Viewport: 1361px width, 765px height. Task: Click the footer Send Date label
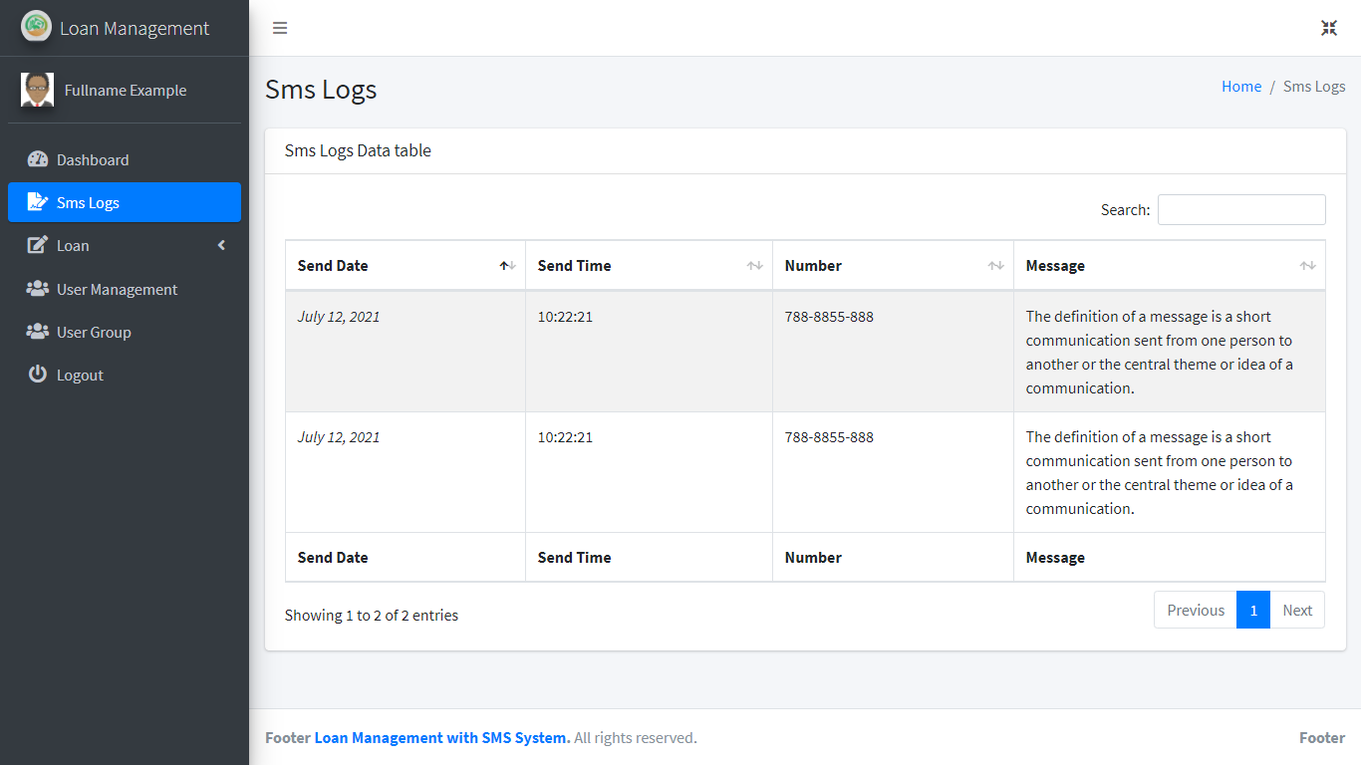tap(333, 558)
